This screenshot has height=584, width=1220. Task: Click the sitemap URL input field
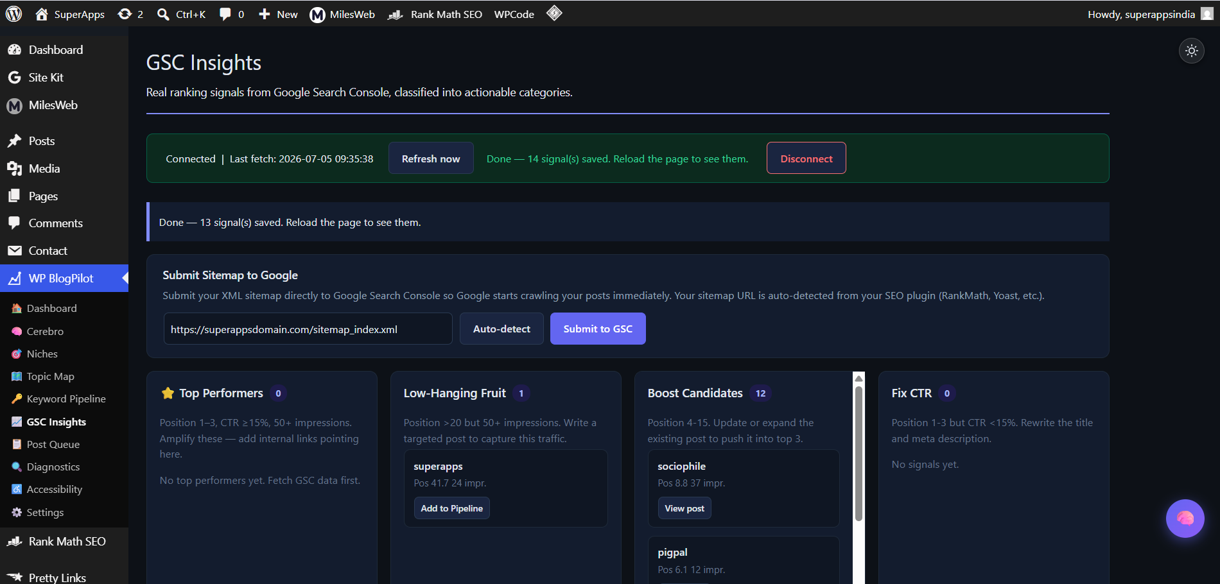tap(308, 329)
